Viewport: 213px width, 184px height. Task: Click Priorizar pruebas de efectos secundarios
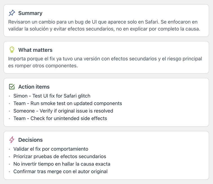pos(60,156)
